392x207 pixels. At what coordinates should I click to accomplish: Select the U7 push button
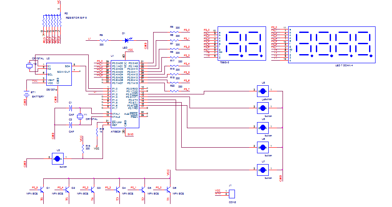tap(263, 170)
